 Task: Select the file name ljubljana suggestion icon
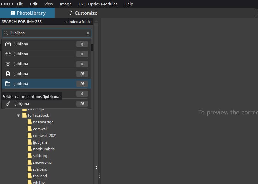click(x=8, y=74)
